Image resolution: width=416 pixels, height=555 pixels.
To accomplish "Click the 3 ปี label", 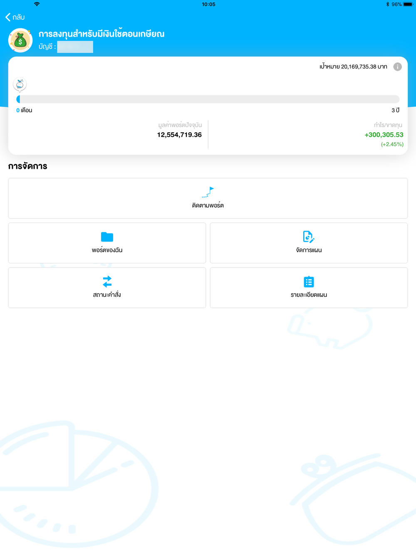I will coord(395,110).
